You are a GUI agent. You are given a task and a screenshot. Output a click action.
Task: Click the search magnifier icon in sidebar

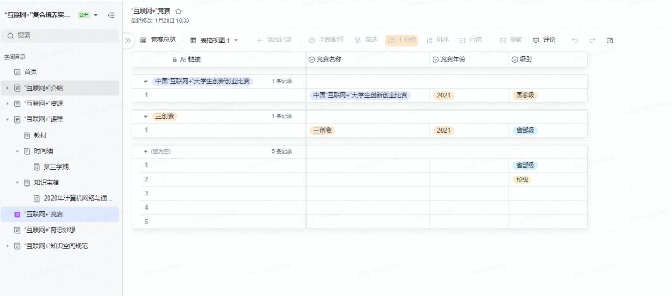[10, 36]
